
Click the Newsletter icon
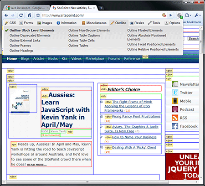(x=175, y=84)
